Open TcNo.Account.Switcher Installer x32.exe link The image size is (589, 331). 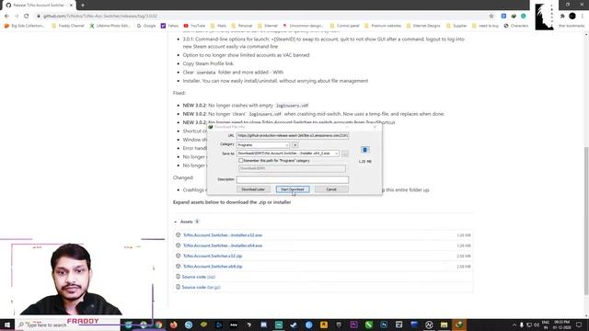point(223,235)
